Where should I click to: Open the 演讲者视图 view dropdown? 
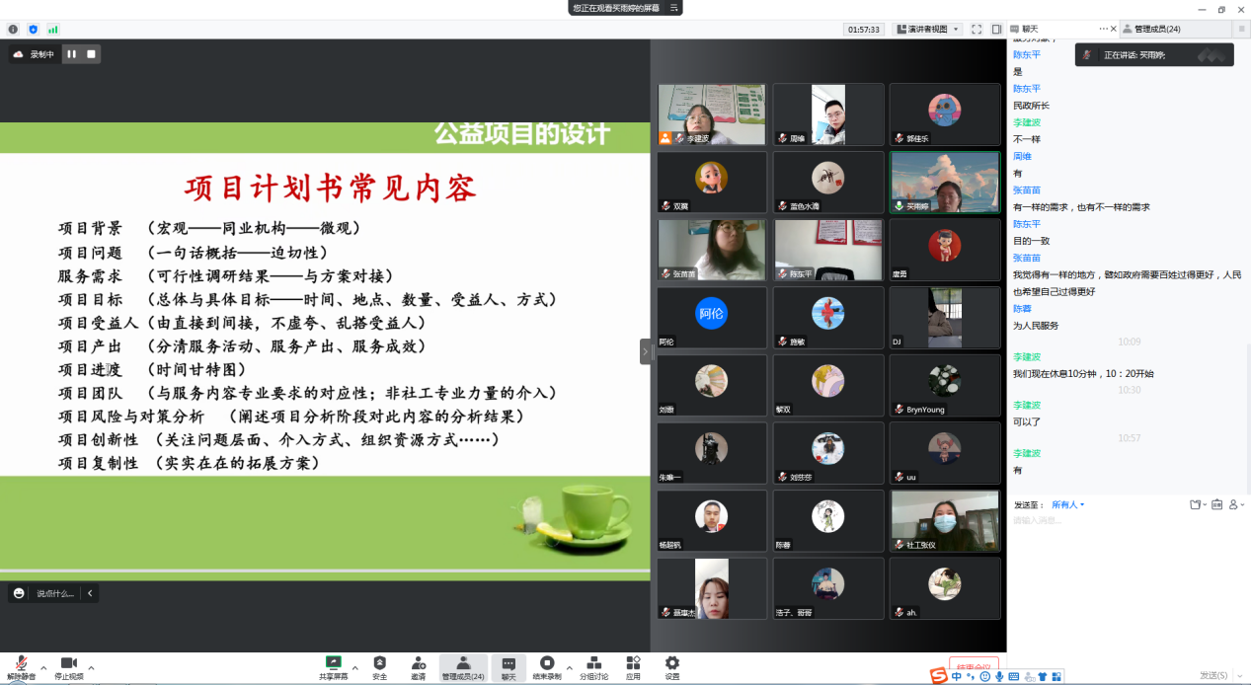[927, 30]
